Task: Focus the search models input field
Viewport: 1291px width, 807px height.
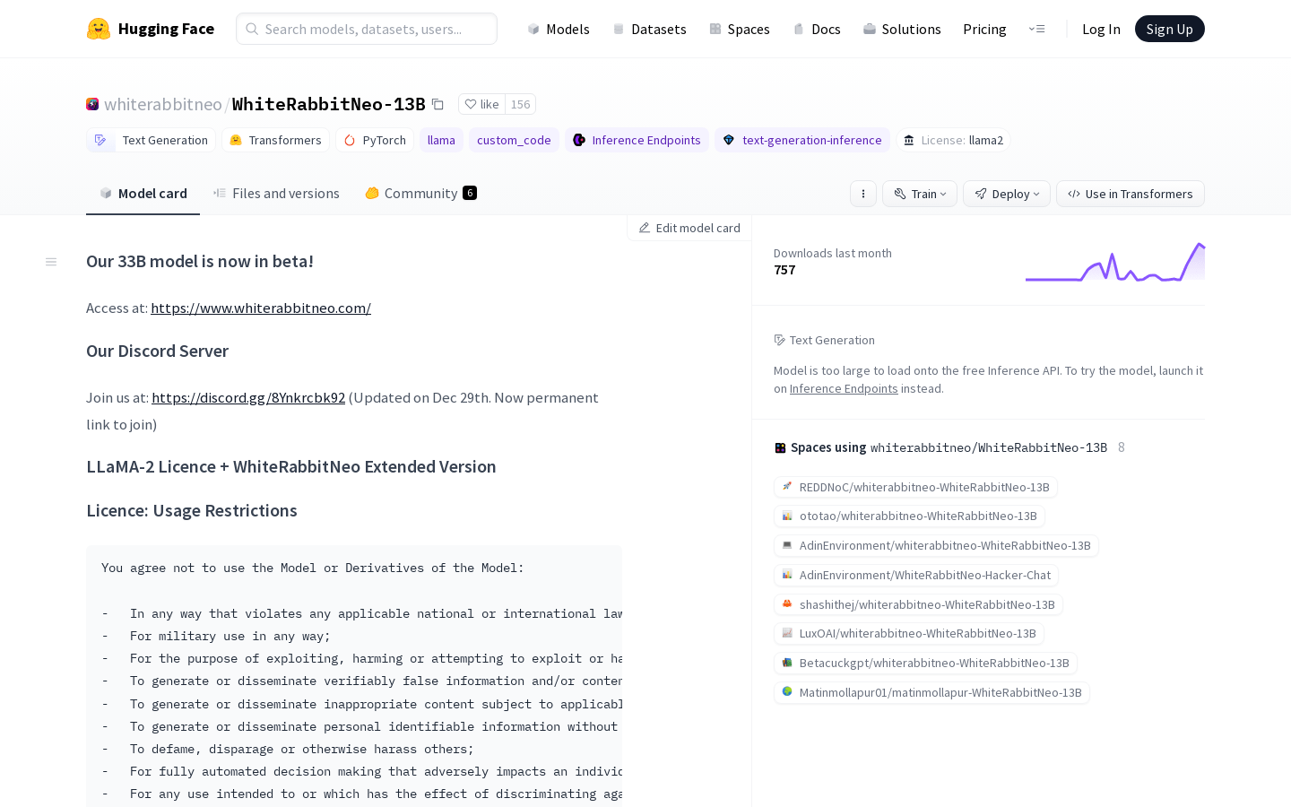Action: (367, 29)
